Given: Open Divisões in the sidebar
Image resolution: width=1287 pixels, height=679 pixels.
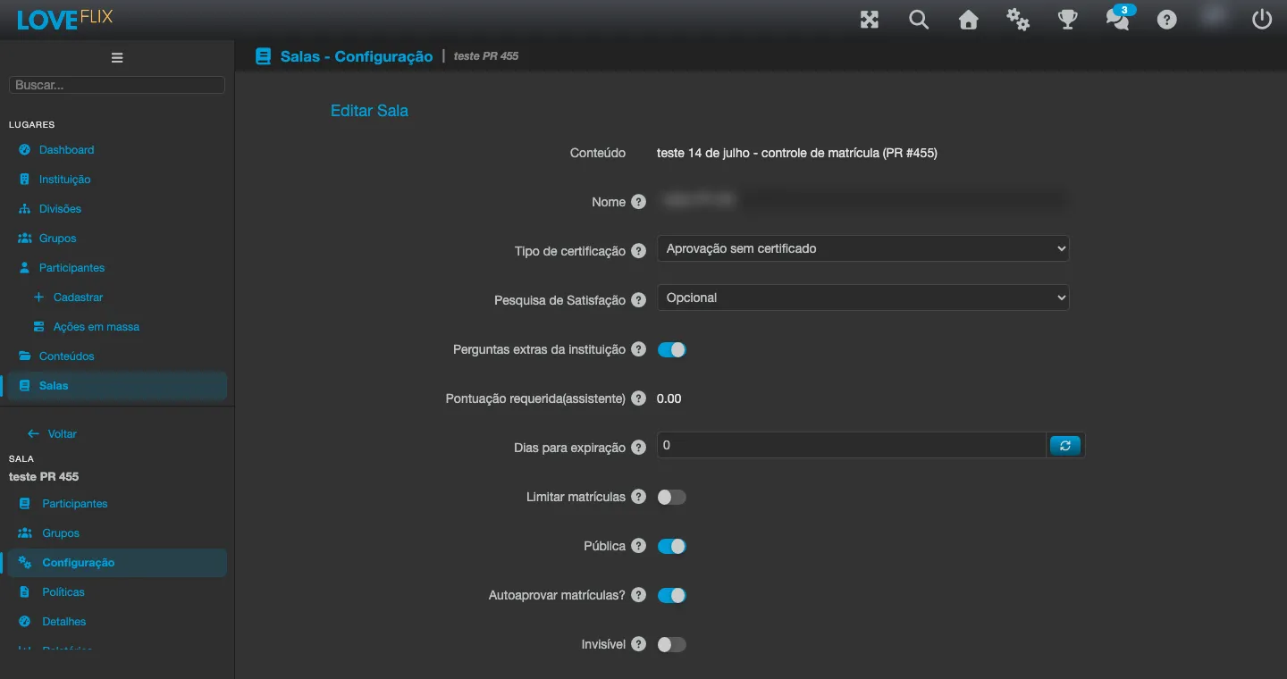Looking at the screenshot, I should tap(60, 209).
